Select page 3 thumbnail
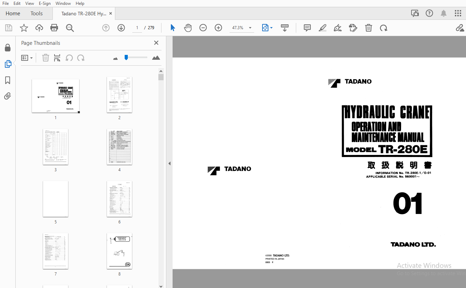466x288 pixels. point(56,147)
